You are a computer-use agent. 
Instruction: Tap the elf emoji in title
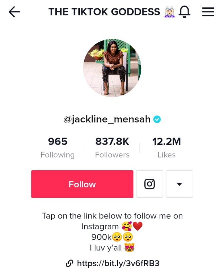point(169,12)
